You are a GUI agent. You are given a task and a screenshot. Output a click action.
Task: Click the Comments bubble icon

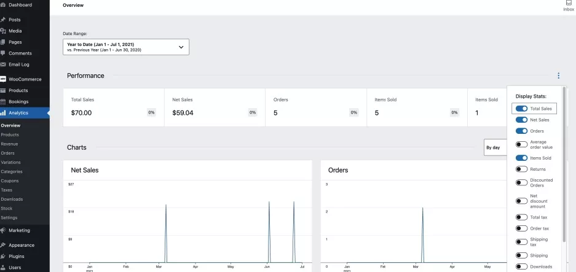point(2,53)
